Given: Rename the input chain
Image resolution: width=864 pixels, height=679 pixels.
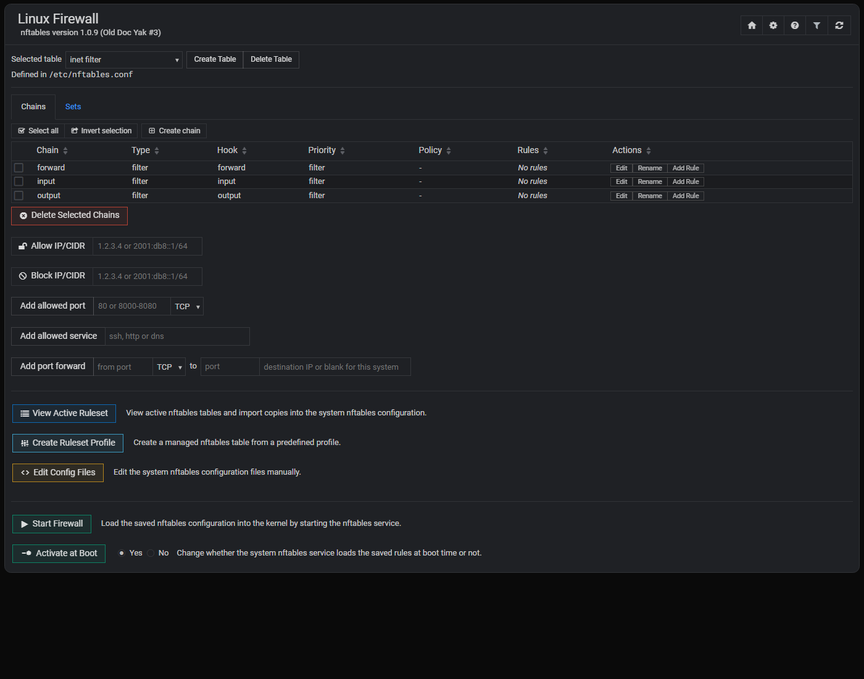Looking at the screenshot, I should click(650, 181).
